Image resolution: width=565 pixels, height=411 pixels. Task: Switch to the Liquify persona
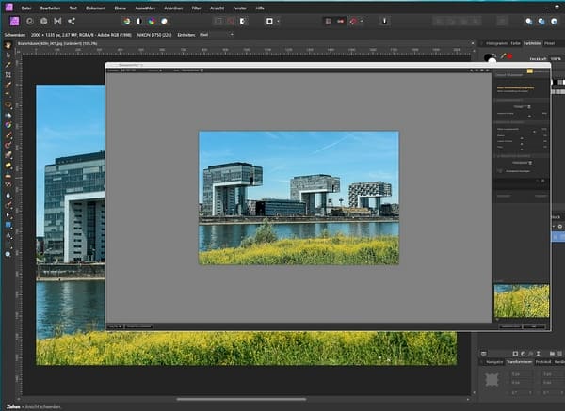(x=30, y=22)
